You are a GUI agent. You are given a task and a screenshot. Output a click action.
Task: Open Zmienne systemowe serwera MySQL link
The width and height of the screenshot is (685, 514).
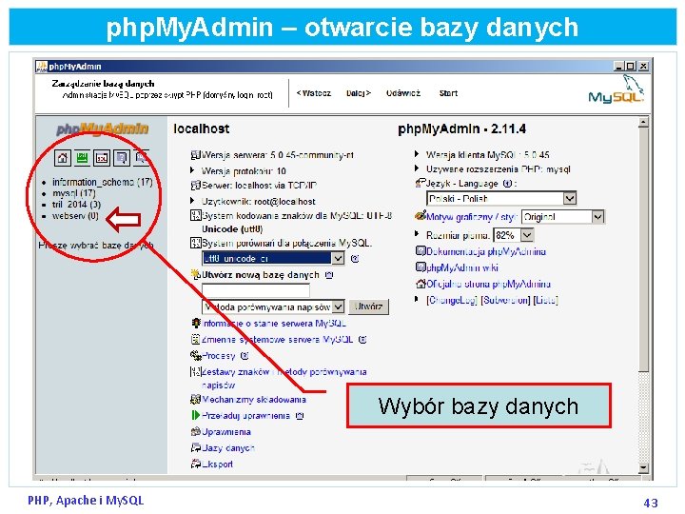coord(278,340)
